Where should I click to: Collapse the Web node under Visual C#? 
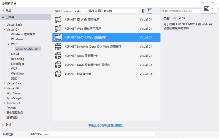click(8, 44)
